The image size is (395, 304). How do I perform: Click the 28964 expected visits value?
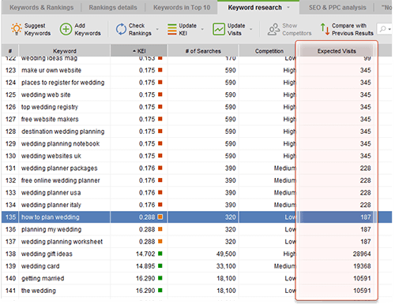click(x=362, y=254)
